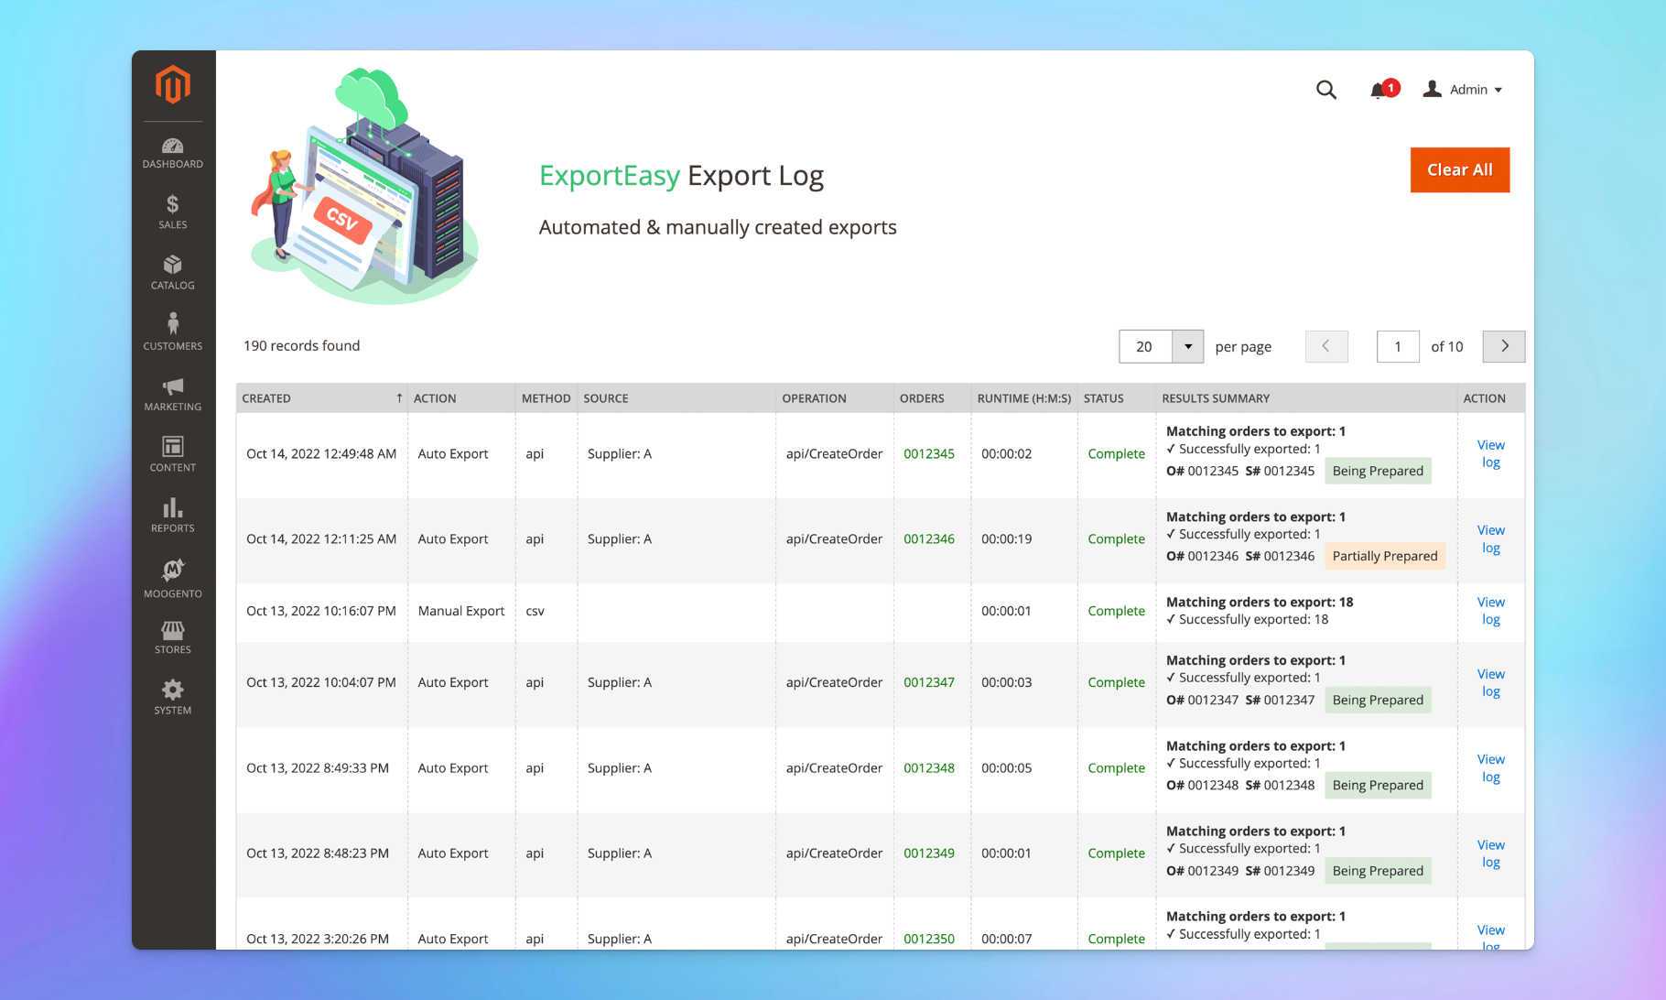Screen dimensions: 1666x1000
Task: Click Being Prepared badge for order 0012345
Action: click(1378, 471)
